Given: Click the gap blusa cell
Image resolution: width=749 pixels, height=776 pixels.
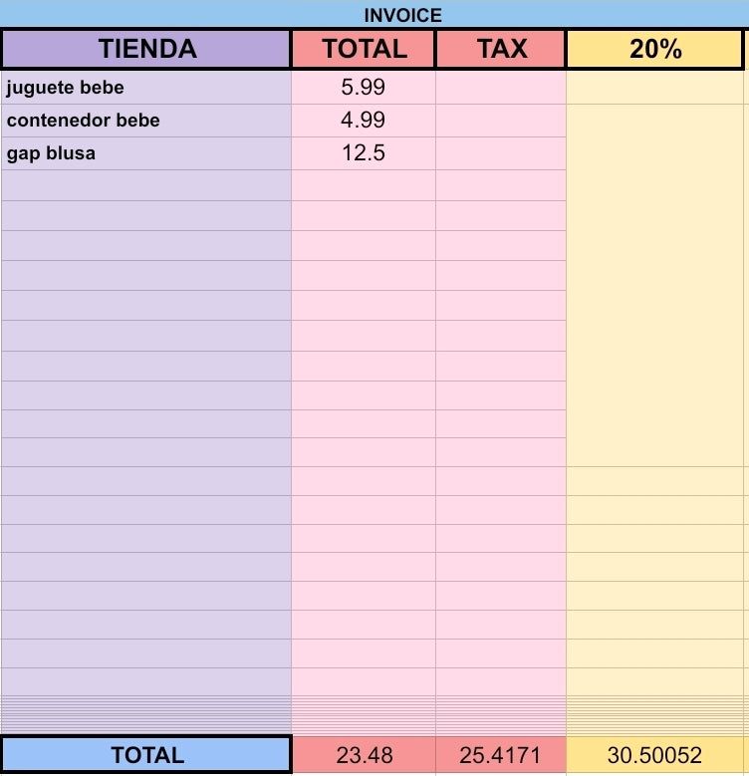Looking at the screenshot, I should coord(146,153).
